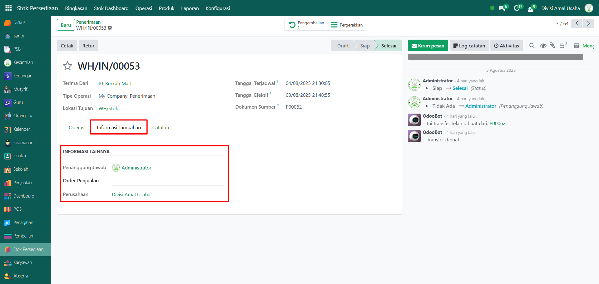Image resolution: width=599 pixels, height=284 pixels.
Task: Open POS app in sidebar
Action: point(17,209)
